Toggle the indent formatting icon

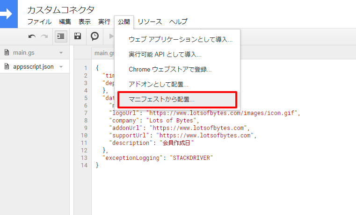pos(61,36)
